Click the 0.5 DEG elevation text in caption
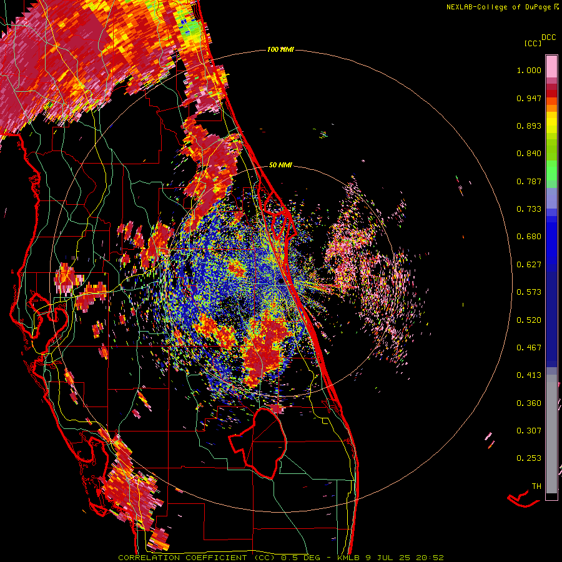 point(300,558)
